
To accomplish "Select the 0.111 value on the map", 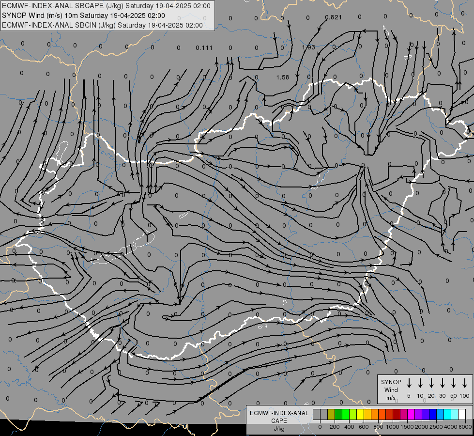I will coord(204,48).
